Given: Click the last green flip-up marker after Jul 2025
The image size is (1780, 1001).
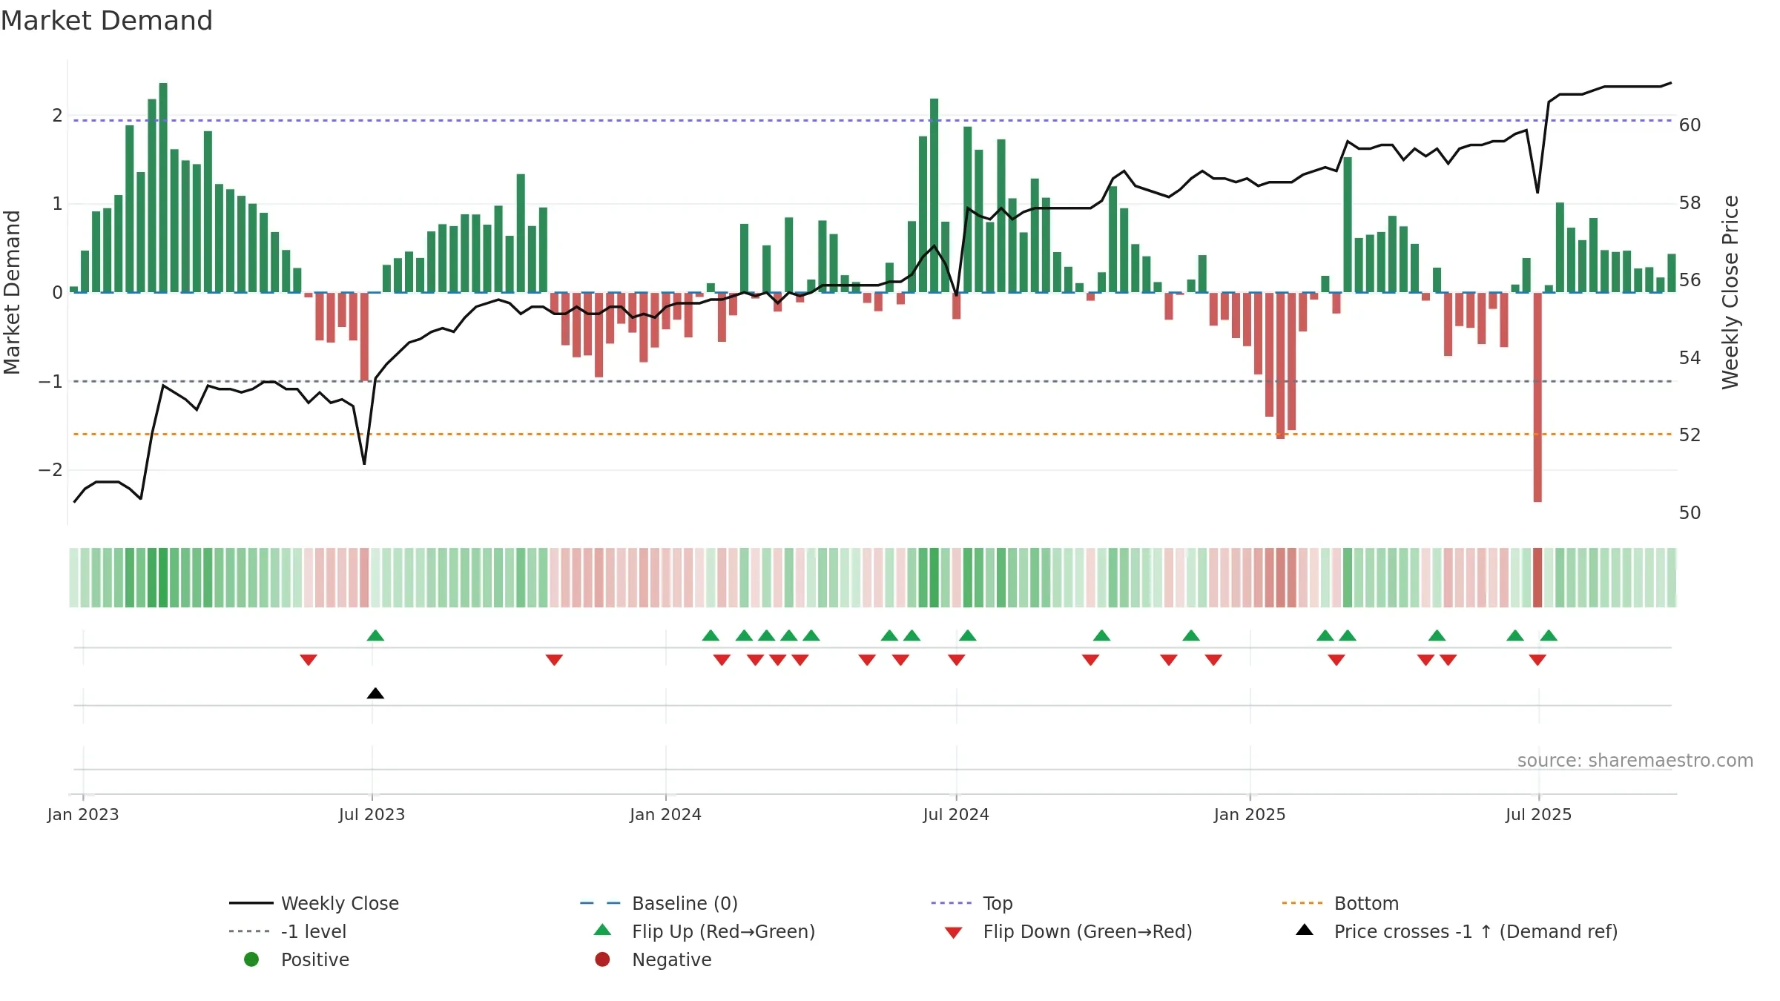Looking at the screenshot, I should point(1549,635).
